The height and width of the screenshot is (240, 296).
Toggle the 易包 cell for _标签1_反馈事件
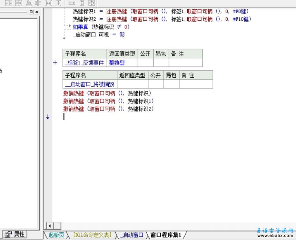161,63
